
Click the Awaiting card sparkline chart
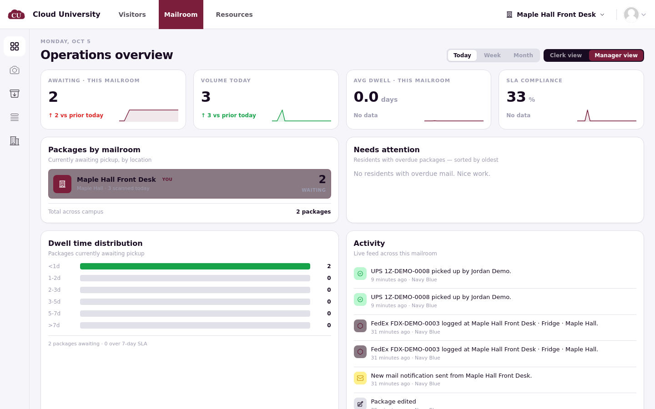click(149, 115)
